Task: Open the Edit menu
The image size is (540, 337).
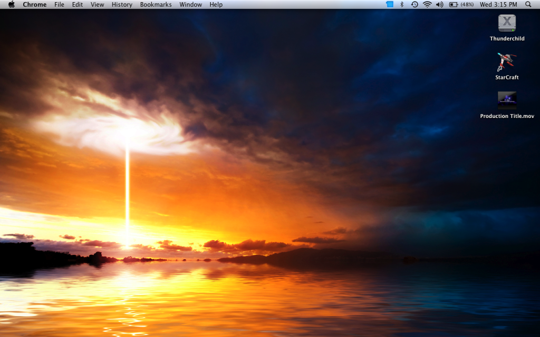Action: 77,4
